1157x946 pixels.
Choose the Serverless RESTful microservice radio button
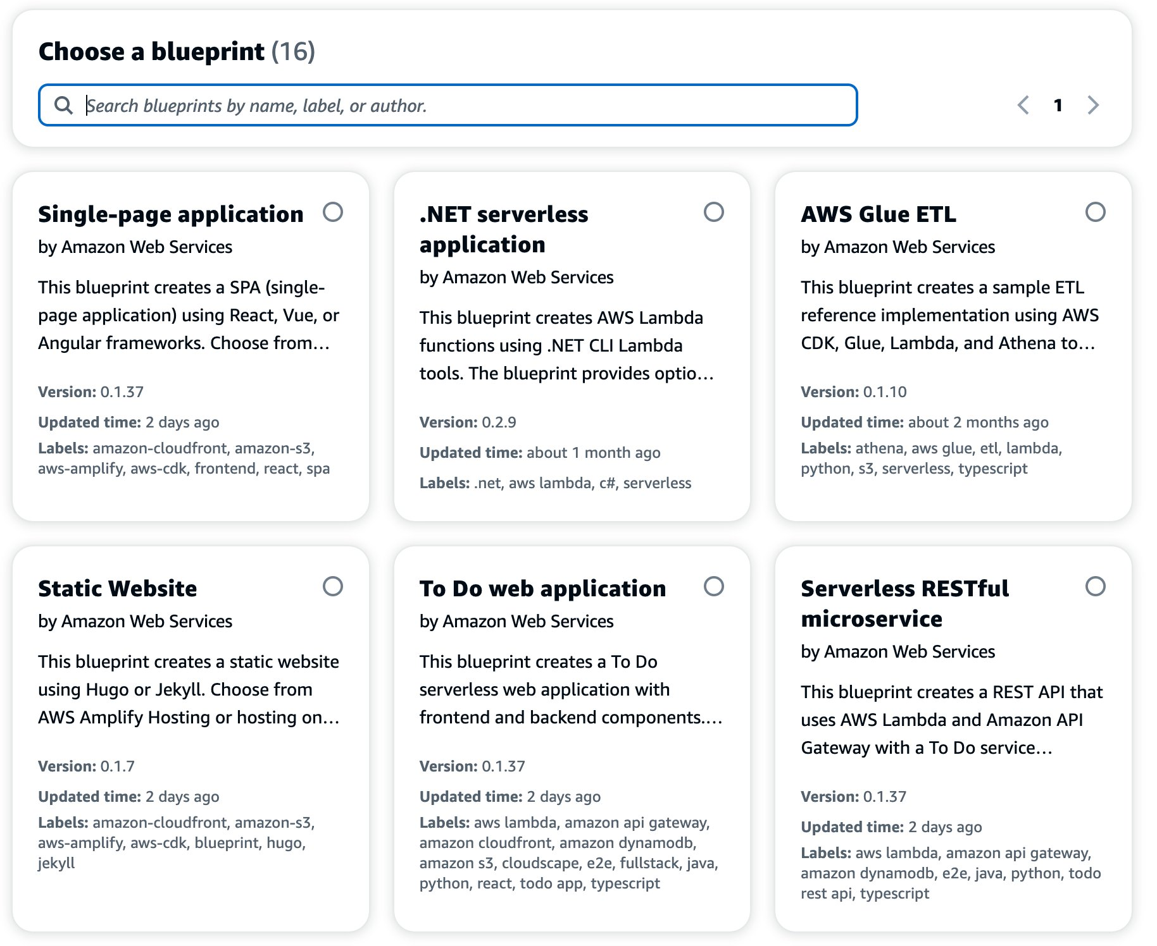(1095, 586)
